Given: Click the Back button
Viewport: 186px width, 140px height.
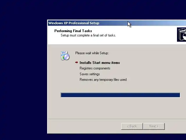Looking at the screenshot, I should (132, 126).
